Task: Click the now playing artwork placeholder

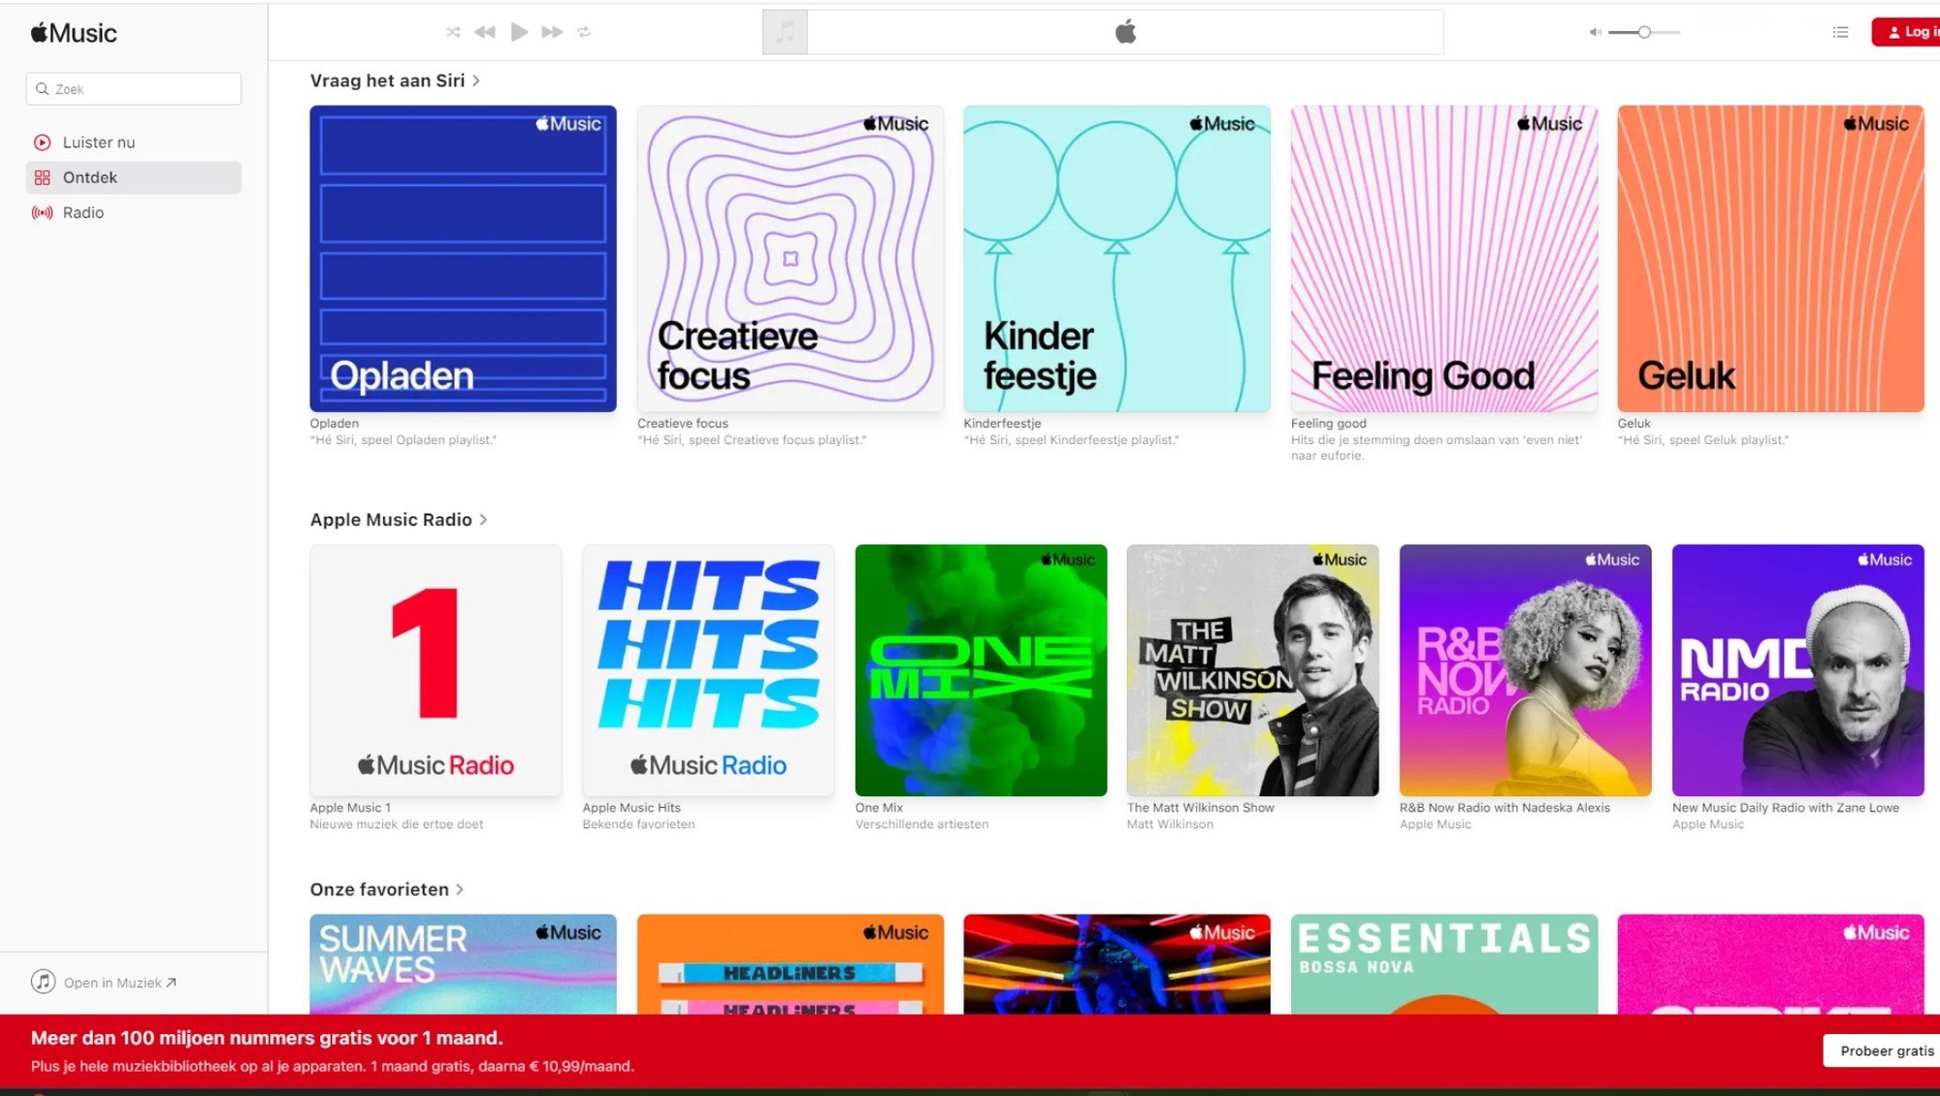Action: (785, 32)
